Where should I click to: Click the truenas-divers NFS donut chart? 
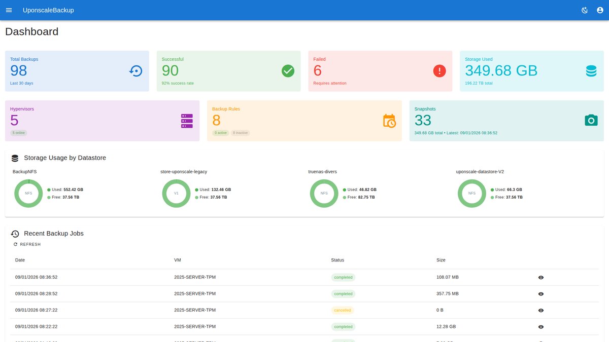[x=324, y=193]
